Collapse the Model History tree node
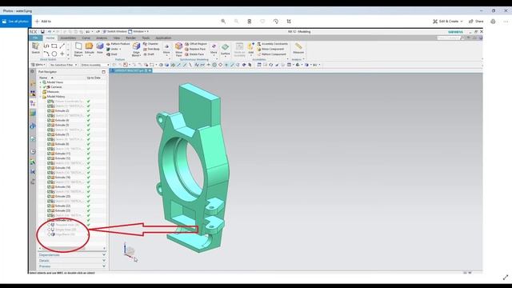The width and height of the screenshot is (512, 288). (x=41, y=97)
